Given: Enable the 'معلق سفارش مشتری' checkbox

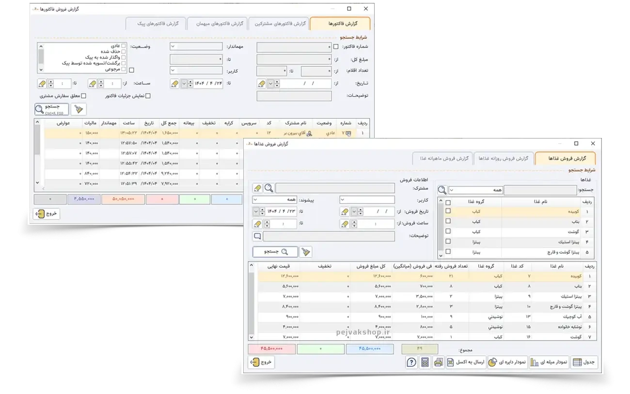Looking at the screenshot, I should pyautogui.click(x=83, y=96).
